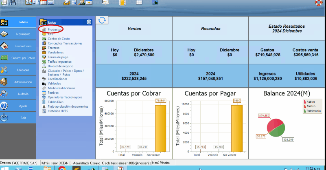Image resolution: width=326 pixels, height=170 pixels.
Task: Click the Activo legend color swatch
Action: point(305,102)
